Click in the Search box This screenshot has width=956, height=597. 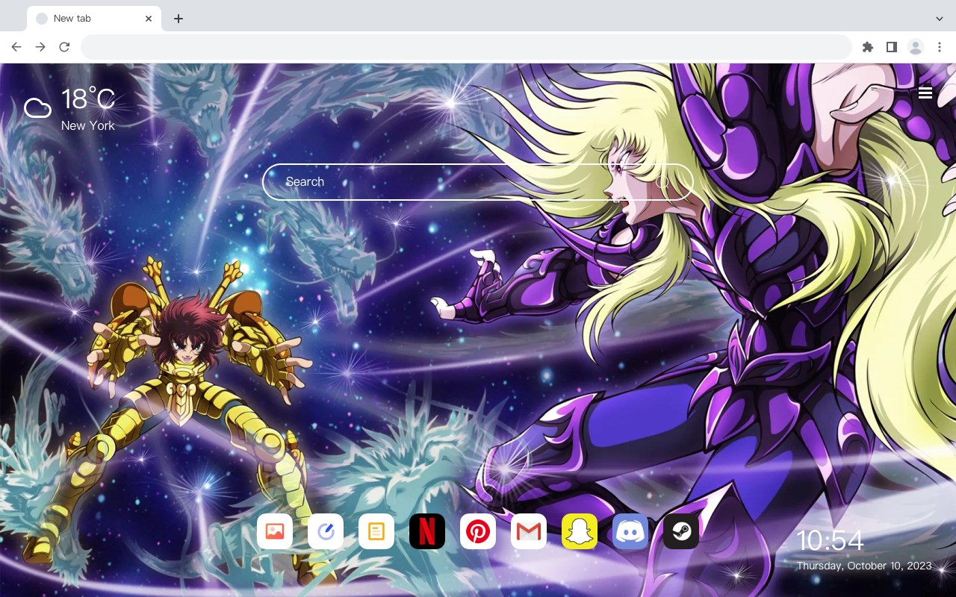[x=478, y=182]
